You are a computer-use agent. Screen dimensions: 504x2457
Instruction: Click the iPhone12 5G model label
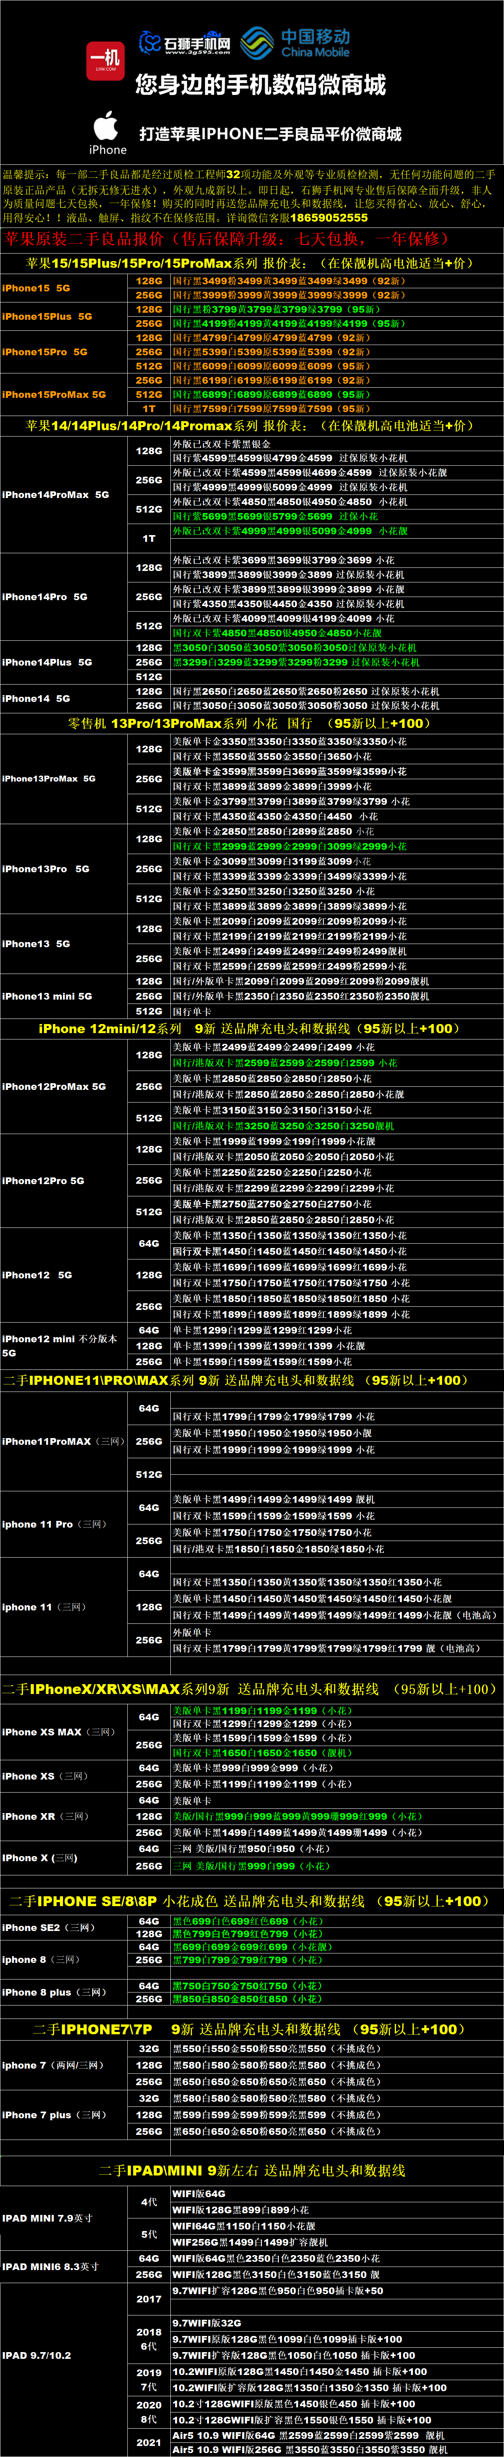(36, 1274)
